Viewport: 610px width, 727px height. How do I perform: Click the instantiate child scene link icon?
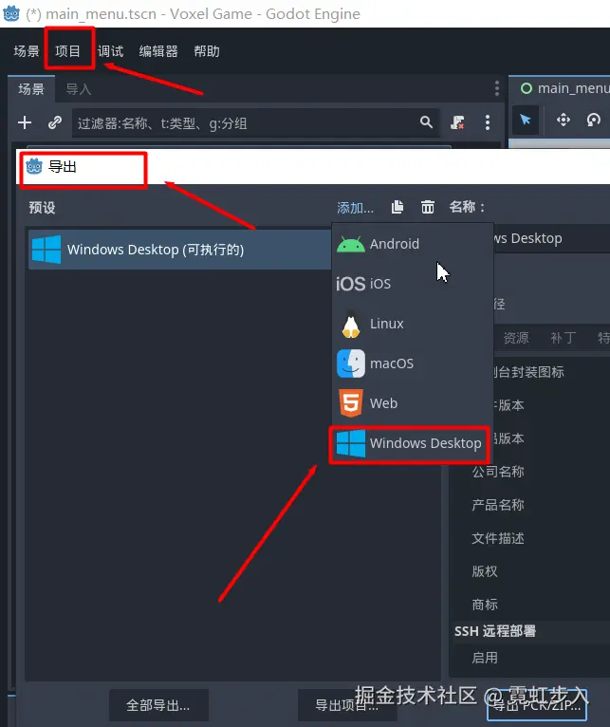pyautogui.click(x=55, y=122)
